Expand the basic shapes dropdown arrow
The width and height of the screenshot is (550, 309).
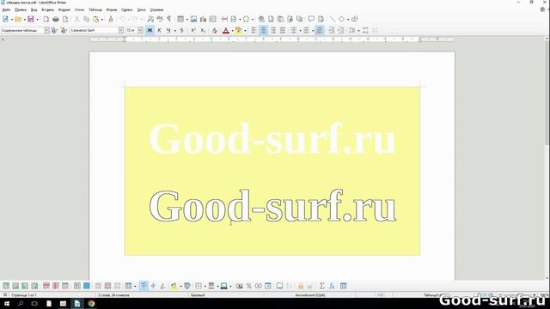[347, 19]
